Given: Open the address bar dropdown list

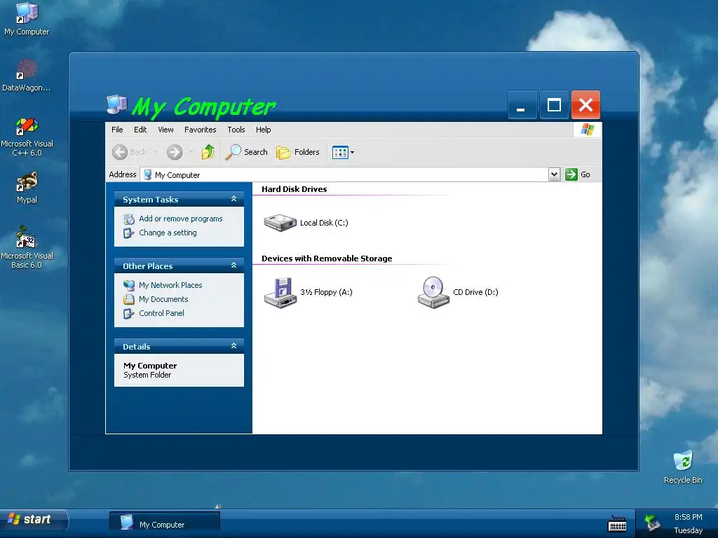Looking at the screenshot, I should click(x=554, y=174).
